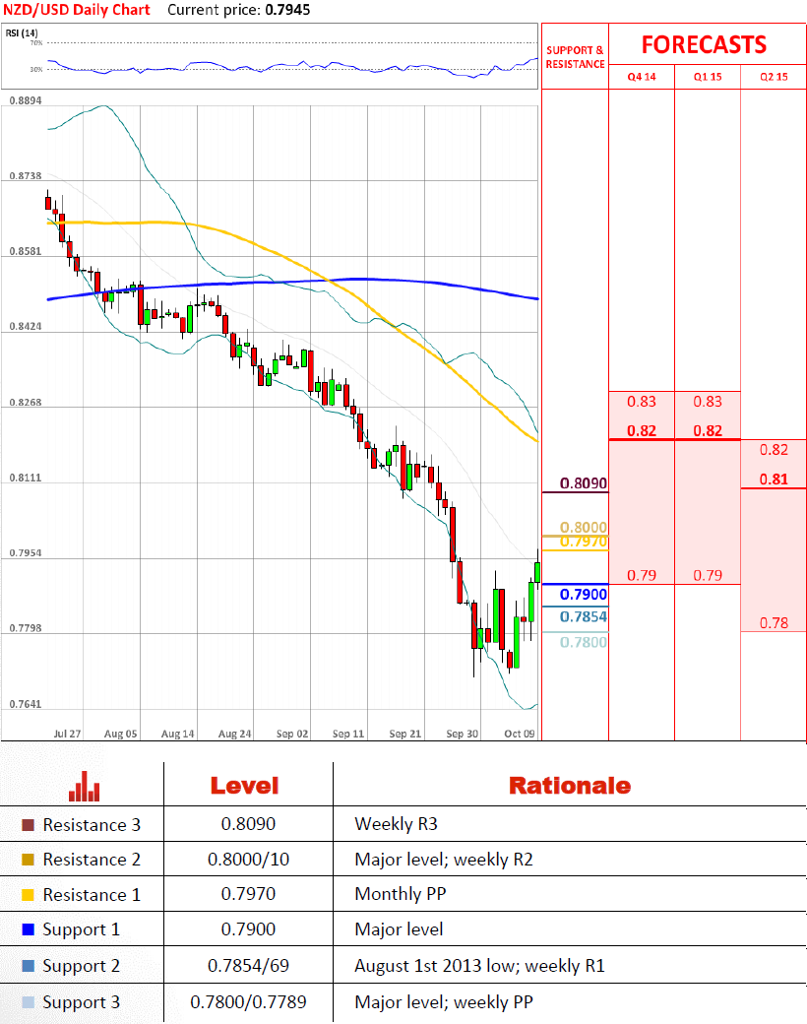This screenshot has width=807, height=1024.
Task: Click the Support 2 row label
Action: (82, 966)
